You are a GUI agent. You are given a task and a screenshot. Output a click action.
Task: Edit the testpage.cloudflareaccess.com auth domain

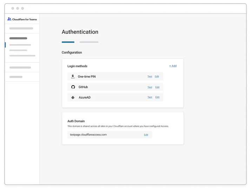coord(146,135)
